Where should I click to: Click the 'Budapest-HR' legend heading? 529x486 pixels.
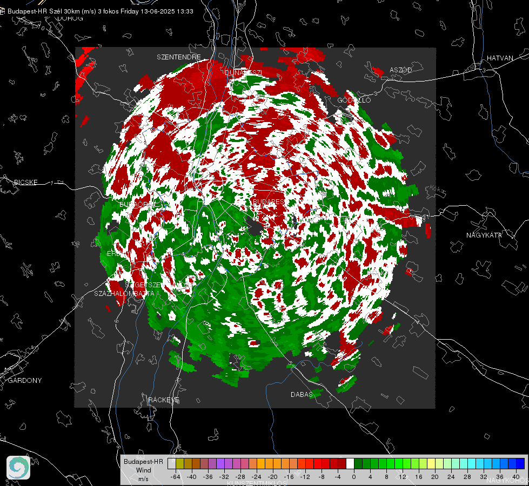pos(143,461)
